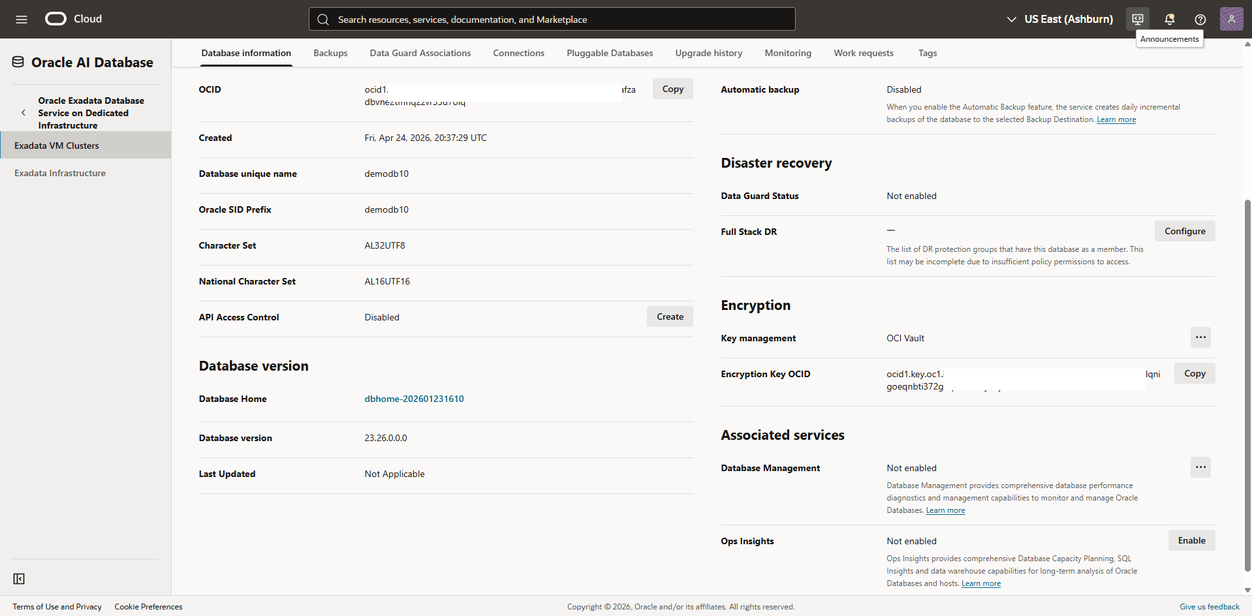Screen dimensions: 1252x616
Task: Open the help question mark icon
Action: tap(1200, 20)
